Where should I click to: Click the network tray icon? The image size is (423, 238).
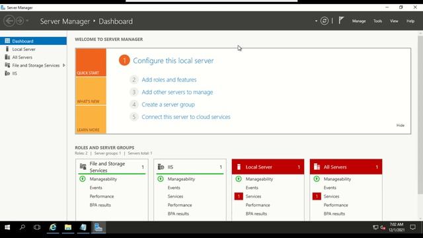pos(375,227)
